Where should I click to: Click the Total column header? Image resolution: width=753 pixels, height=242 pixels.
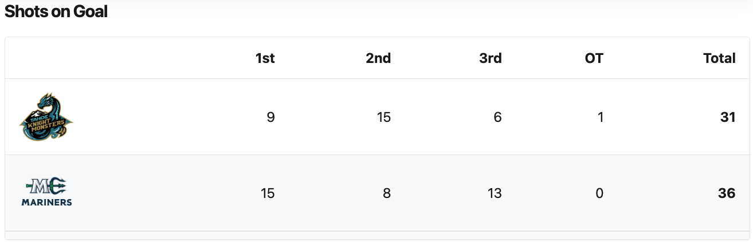[x=719, y=58]
